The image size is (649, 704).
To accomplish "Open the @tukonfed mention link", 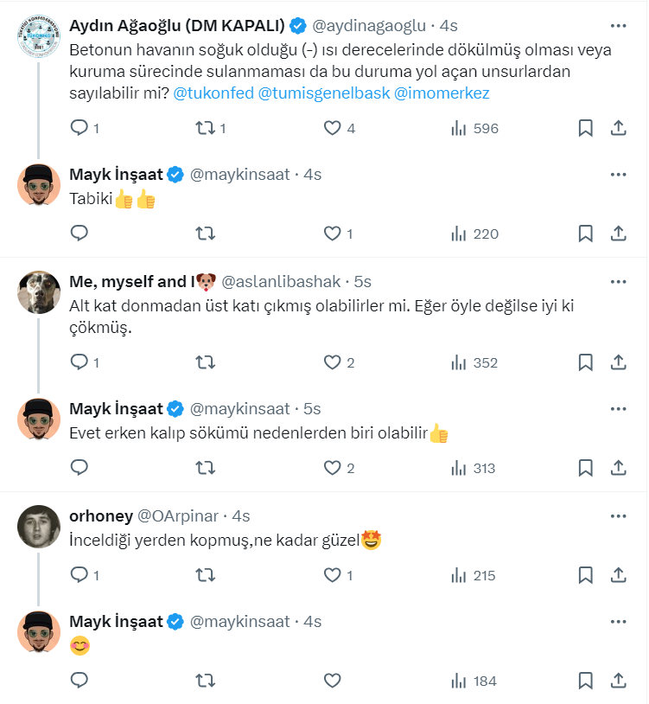I will [213, 93].
